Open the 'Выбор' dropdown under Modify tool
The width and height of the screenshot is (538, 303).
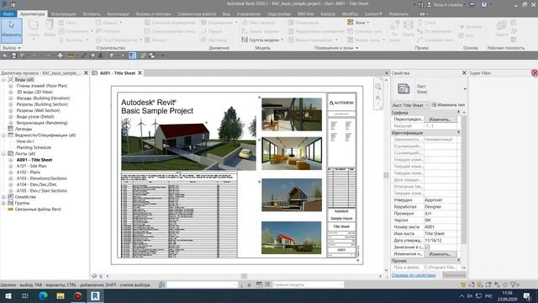[11, 48]
